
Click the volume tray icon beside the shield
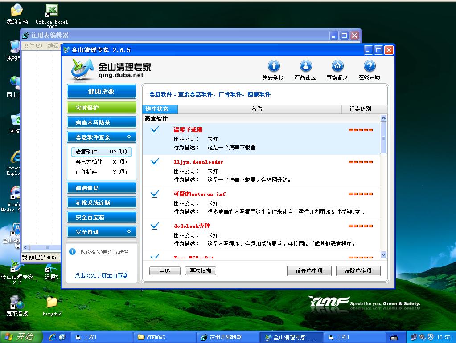tap(422, 337)
